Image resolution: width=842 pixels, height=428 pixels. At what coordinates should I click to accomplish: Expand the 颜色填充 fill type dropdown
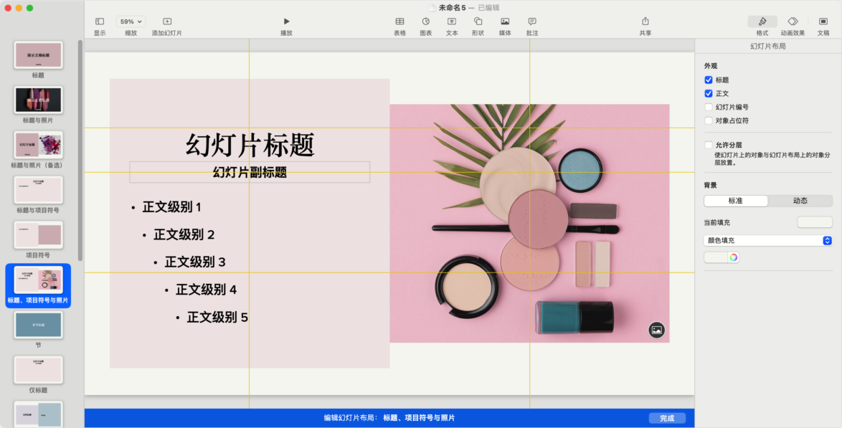768,241
